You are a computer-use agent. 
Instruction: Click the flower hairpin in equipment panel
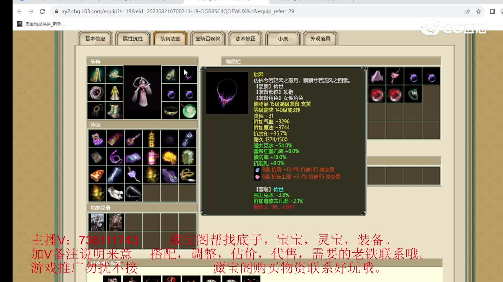114,75
